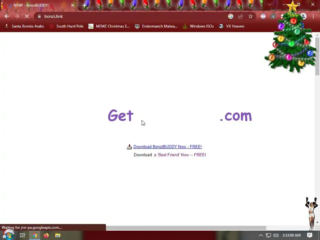Screen dimensions: 320x240
Task: Open the Windows ISOs bookmark
Action: [198, 26]
